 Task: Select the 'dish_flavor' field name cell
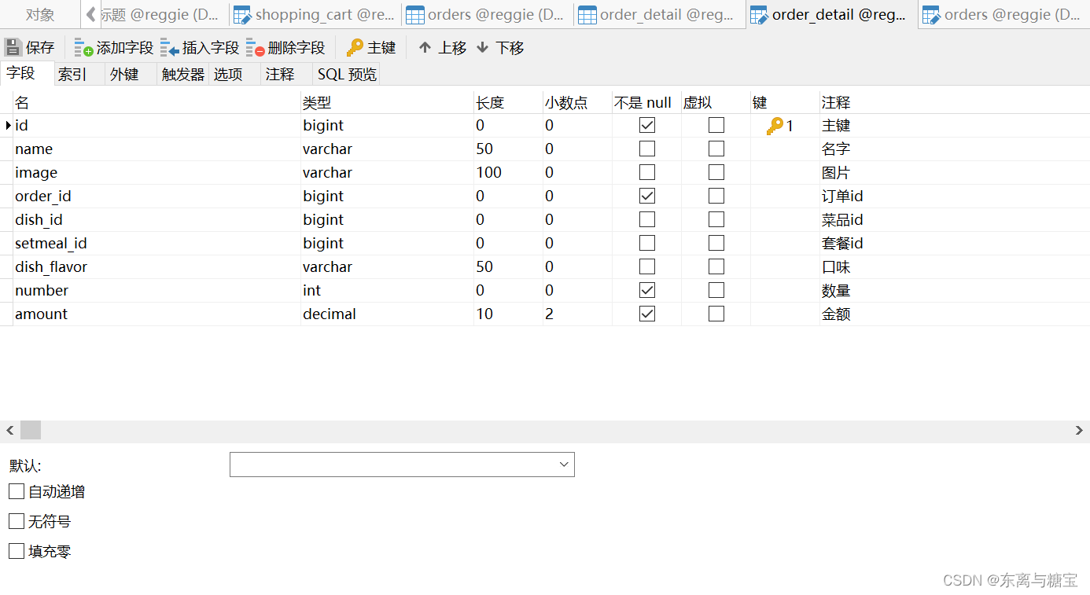(157, 266)
